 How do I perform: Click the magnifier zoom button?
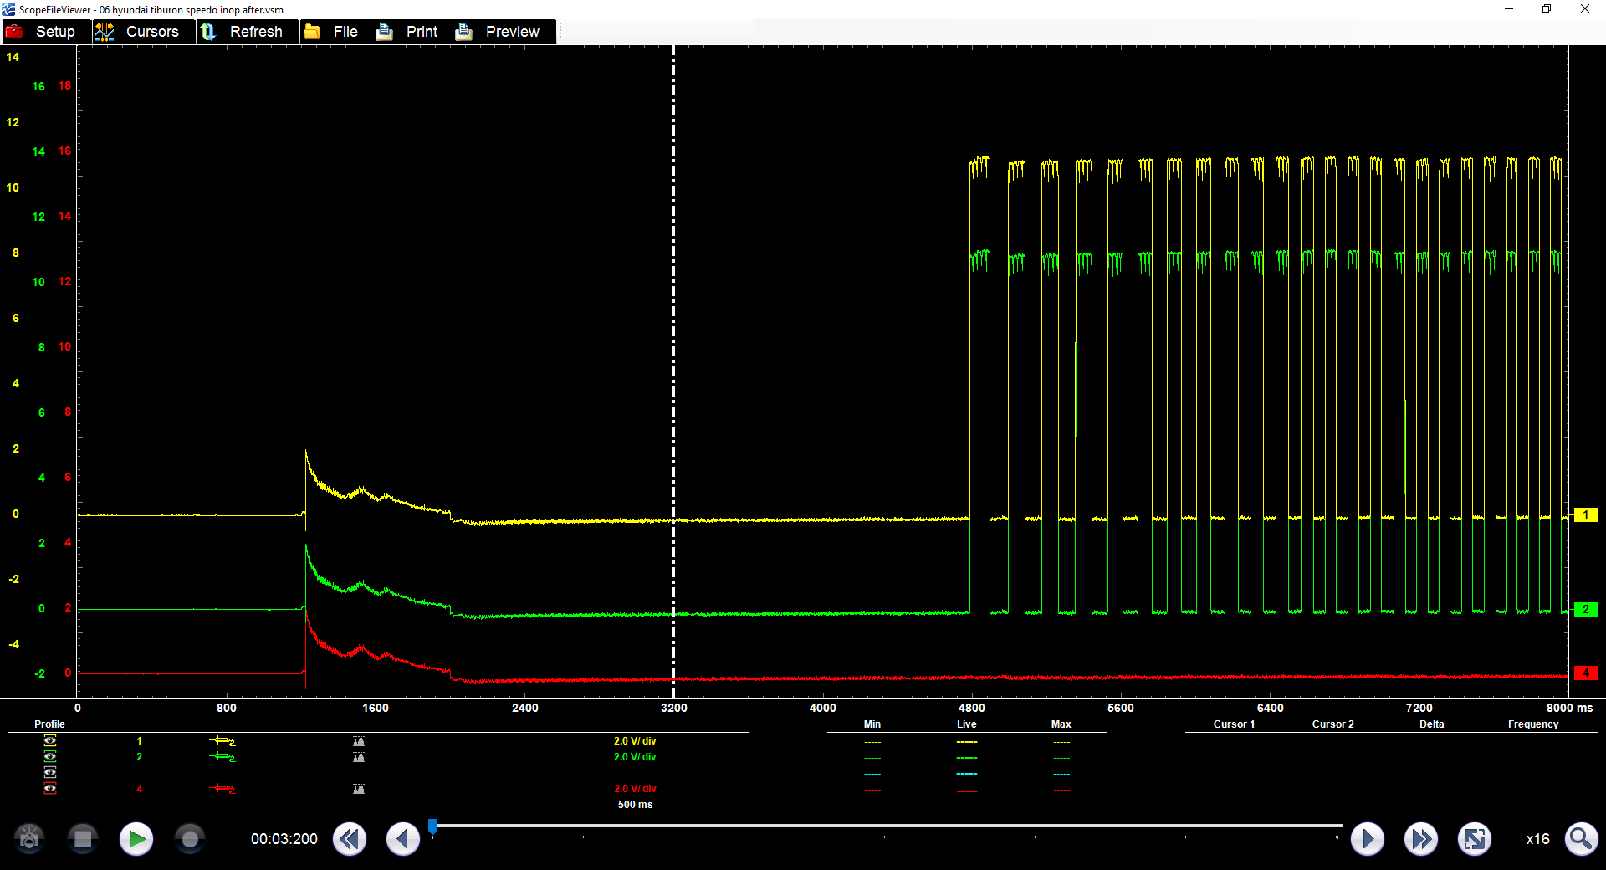1581,838
